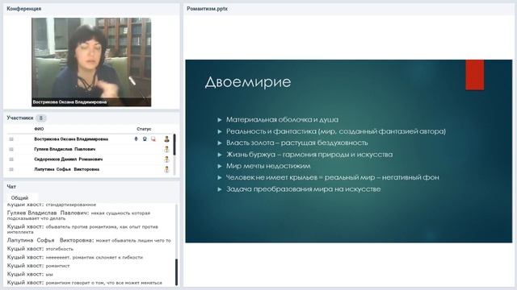Click the Чат panel title
The image size is (517, 290).
pos(11,186)
